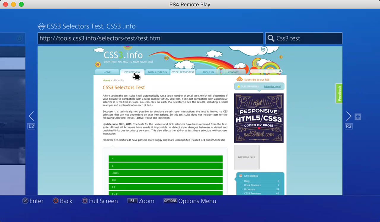The image size is (380, 222).
Task: Expand the E F selector green bar
Action: coord(166,187)
